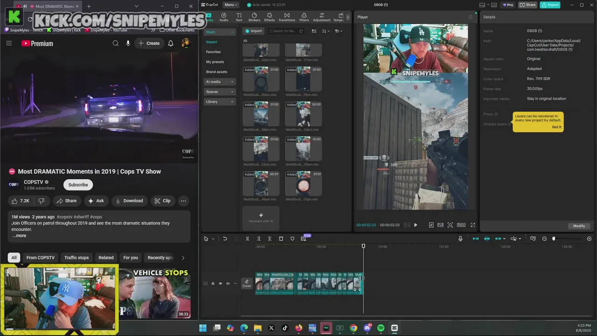The height and width of the screenshot is (336, 597).
Task: Click Generate with AI tile
Action: tap(261, 218)
